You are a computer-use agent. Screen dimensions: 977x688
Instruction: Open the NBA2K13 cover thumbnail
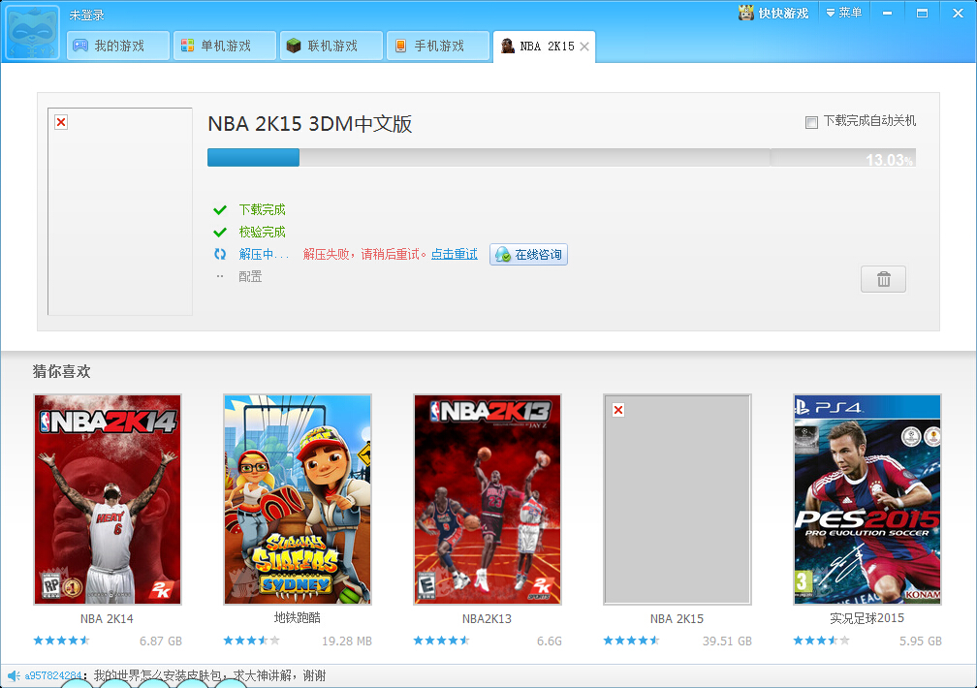pyautogui.click(x=488, y=499)
